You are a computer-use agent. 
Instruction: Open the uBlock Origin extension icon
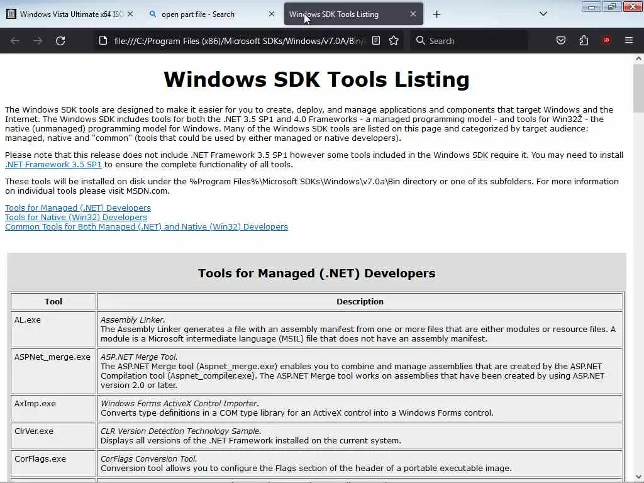point(606,40)
